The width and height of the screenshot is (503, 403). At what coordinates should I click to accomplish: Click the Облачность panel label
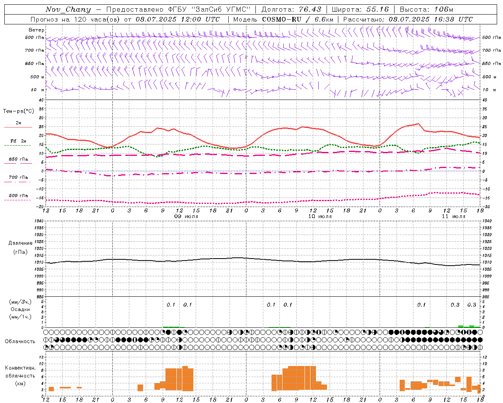pos(20,341)
